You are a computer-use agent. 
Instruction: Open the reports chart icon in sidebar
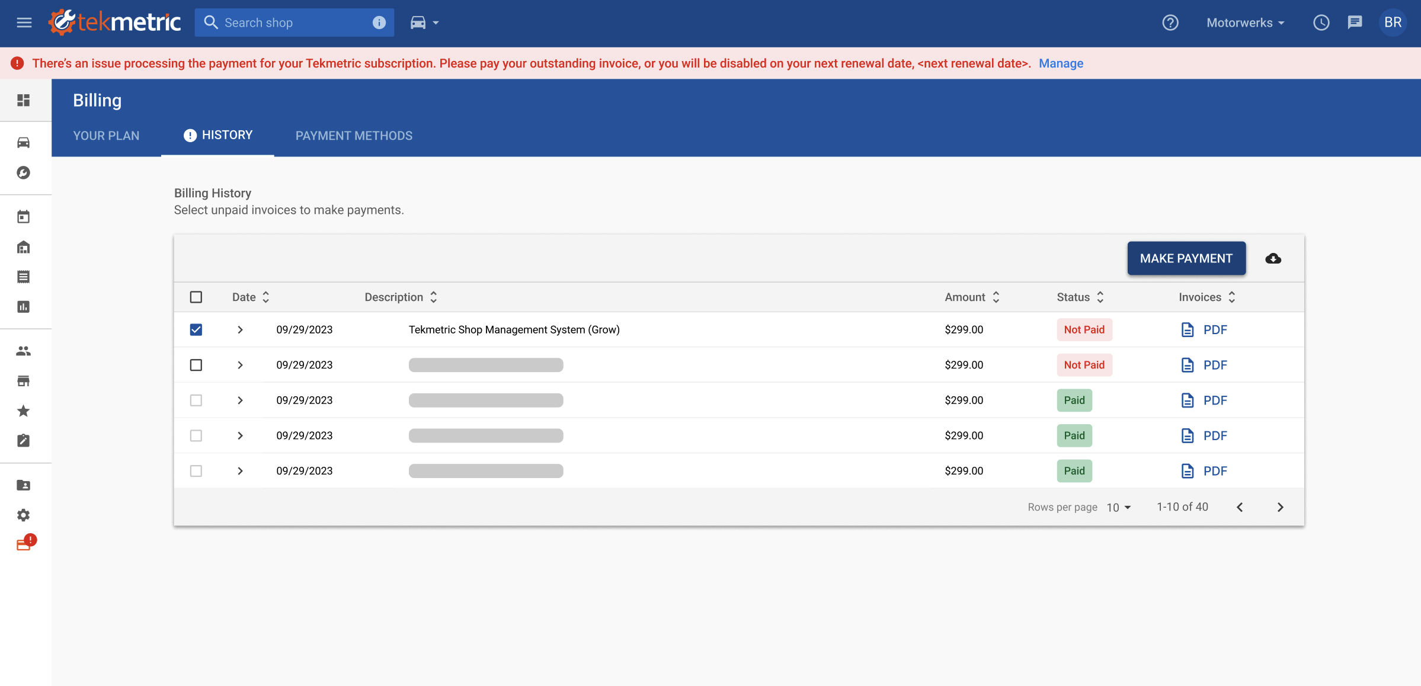[x=24, y=306]
